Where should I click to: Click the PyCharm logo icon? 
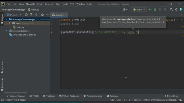click(3, 4)
